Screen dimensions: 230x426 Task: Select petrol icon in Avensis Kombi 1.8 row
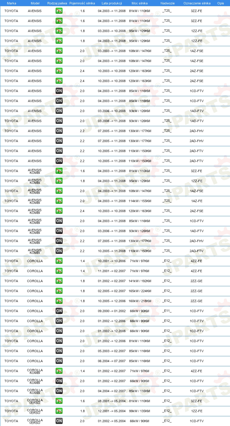click(x=59, y=181)
